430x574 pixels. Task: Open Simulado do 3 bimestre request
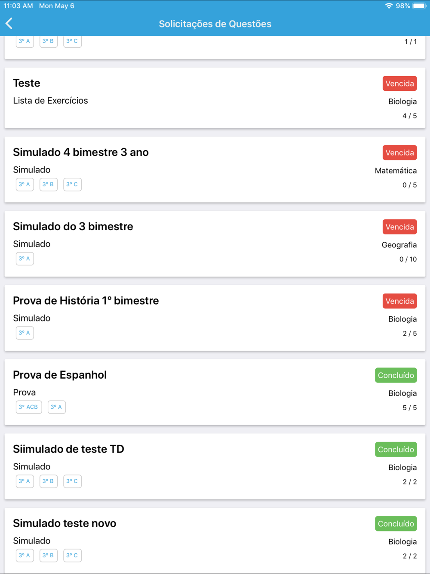(x=215, y=244)
